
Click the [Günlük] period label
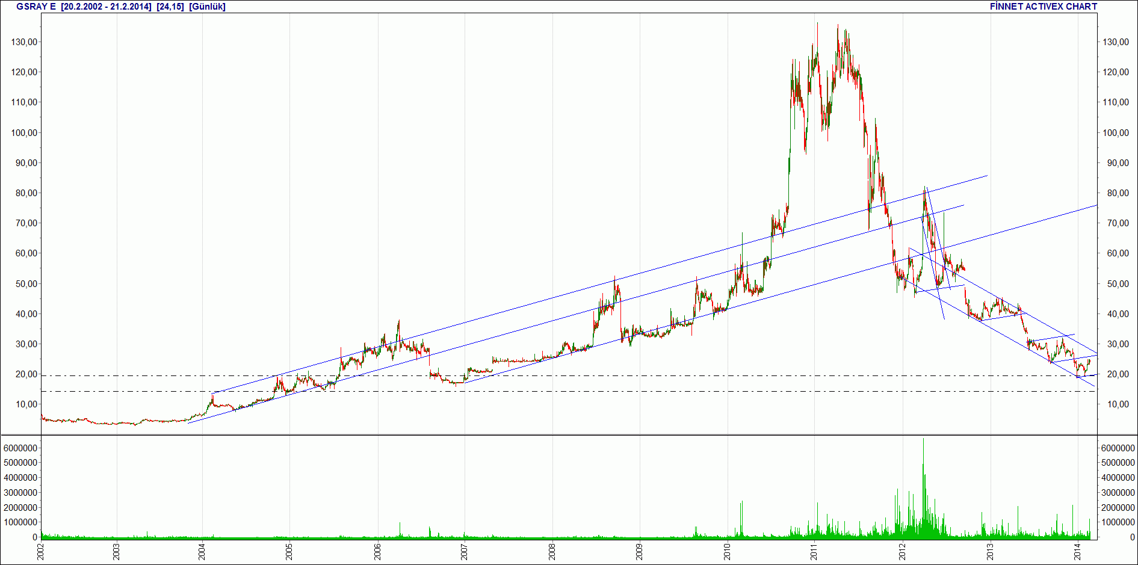(207, 7)
